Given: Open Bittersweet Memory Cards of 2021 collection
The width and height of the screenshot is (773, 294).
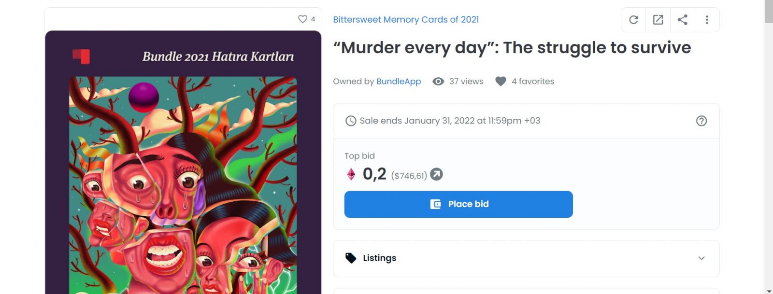Looking at the screenshot, I should pyautogui.click(x=406, y=20).
